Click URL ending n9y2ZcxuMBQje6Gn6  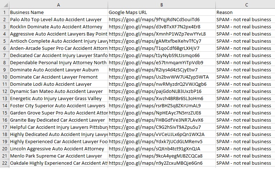[162, 163]
